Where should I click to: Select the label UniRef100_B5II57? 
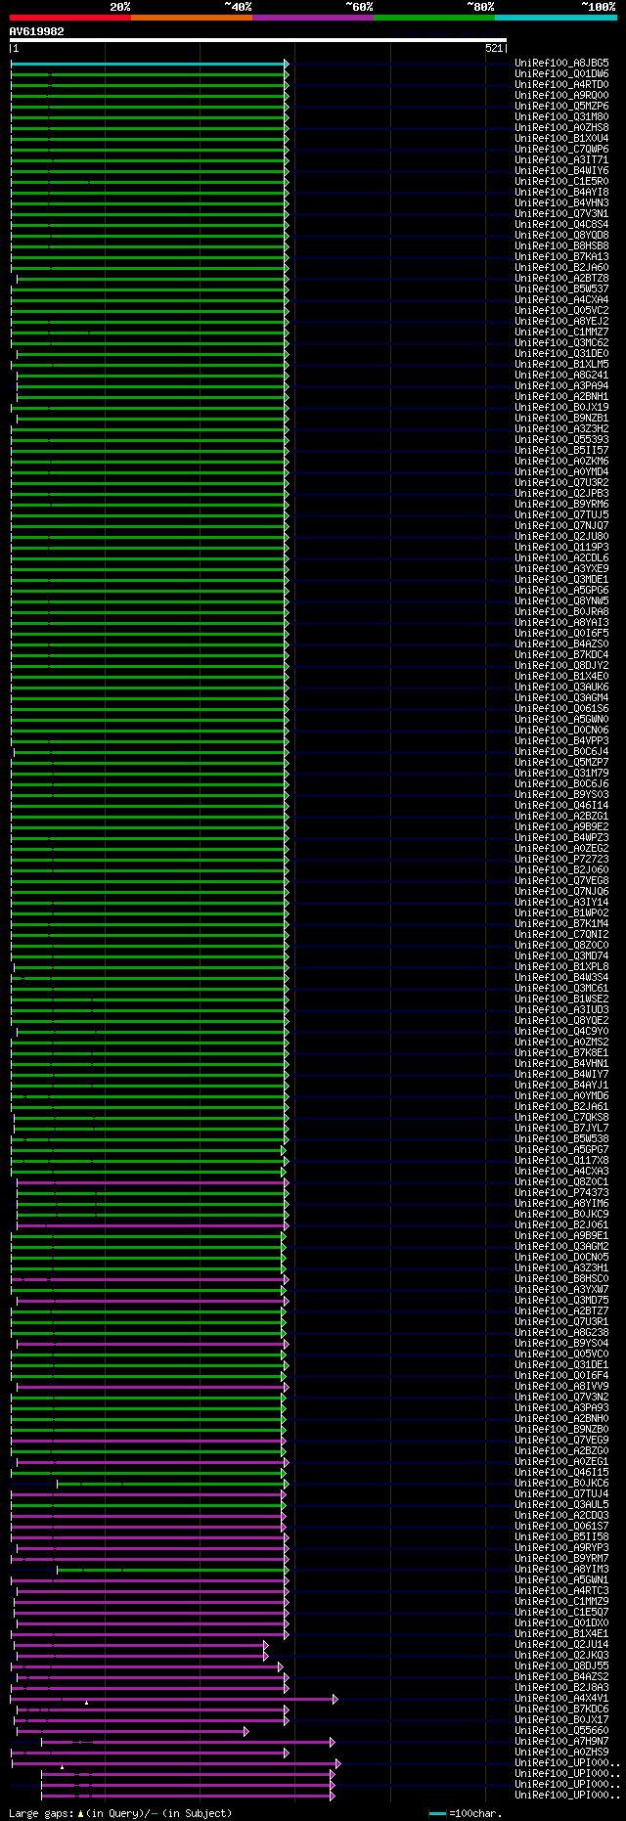pyautogui.click(x=561, y=450)
